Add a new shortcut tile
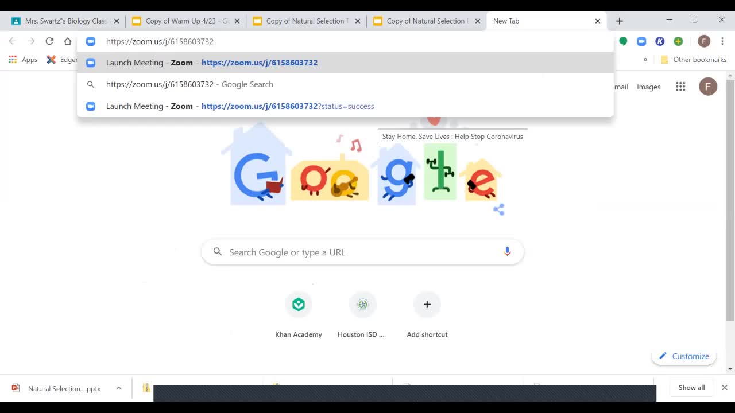Image resolution: width=735 pixels, height=413 pixels. tap(427, 314)
